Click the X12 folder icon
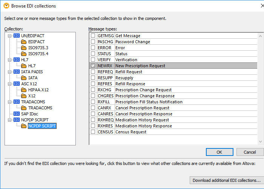 pyautogui.click(x=24, y=96)
